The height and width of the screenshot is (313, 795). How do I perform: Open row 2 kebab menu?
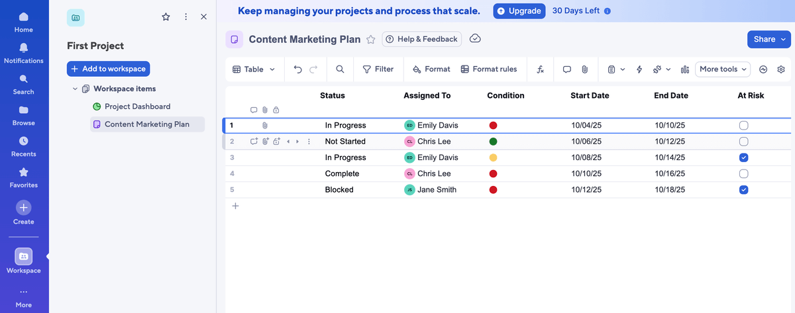tap(309, 142)
